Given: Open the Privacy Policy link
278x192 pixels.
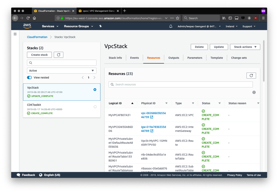Looking at the screenshot, I should pos(234,175).
